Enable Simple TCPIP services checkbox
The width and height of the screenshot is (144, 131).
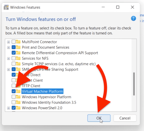[14, 64]
